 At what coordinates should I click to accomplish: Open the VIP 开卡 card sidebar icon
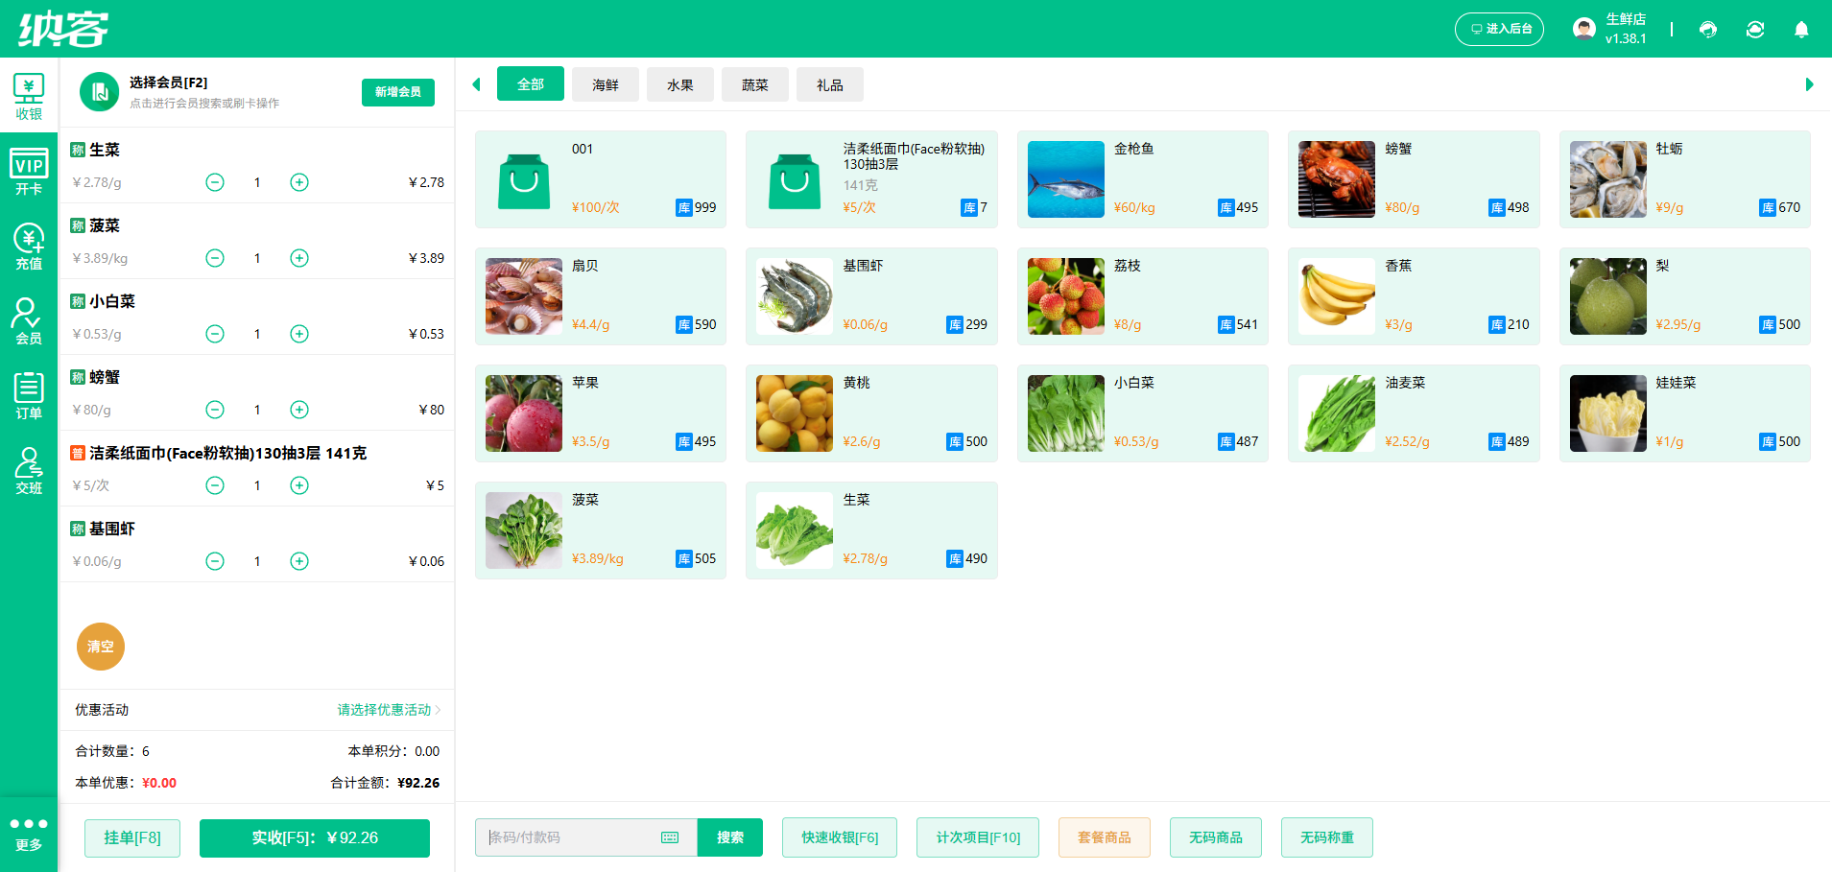click(29, 172)
